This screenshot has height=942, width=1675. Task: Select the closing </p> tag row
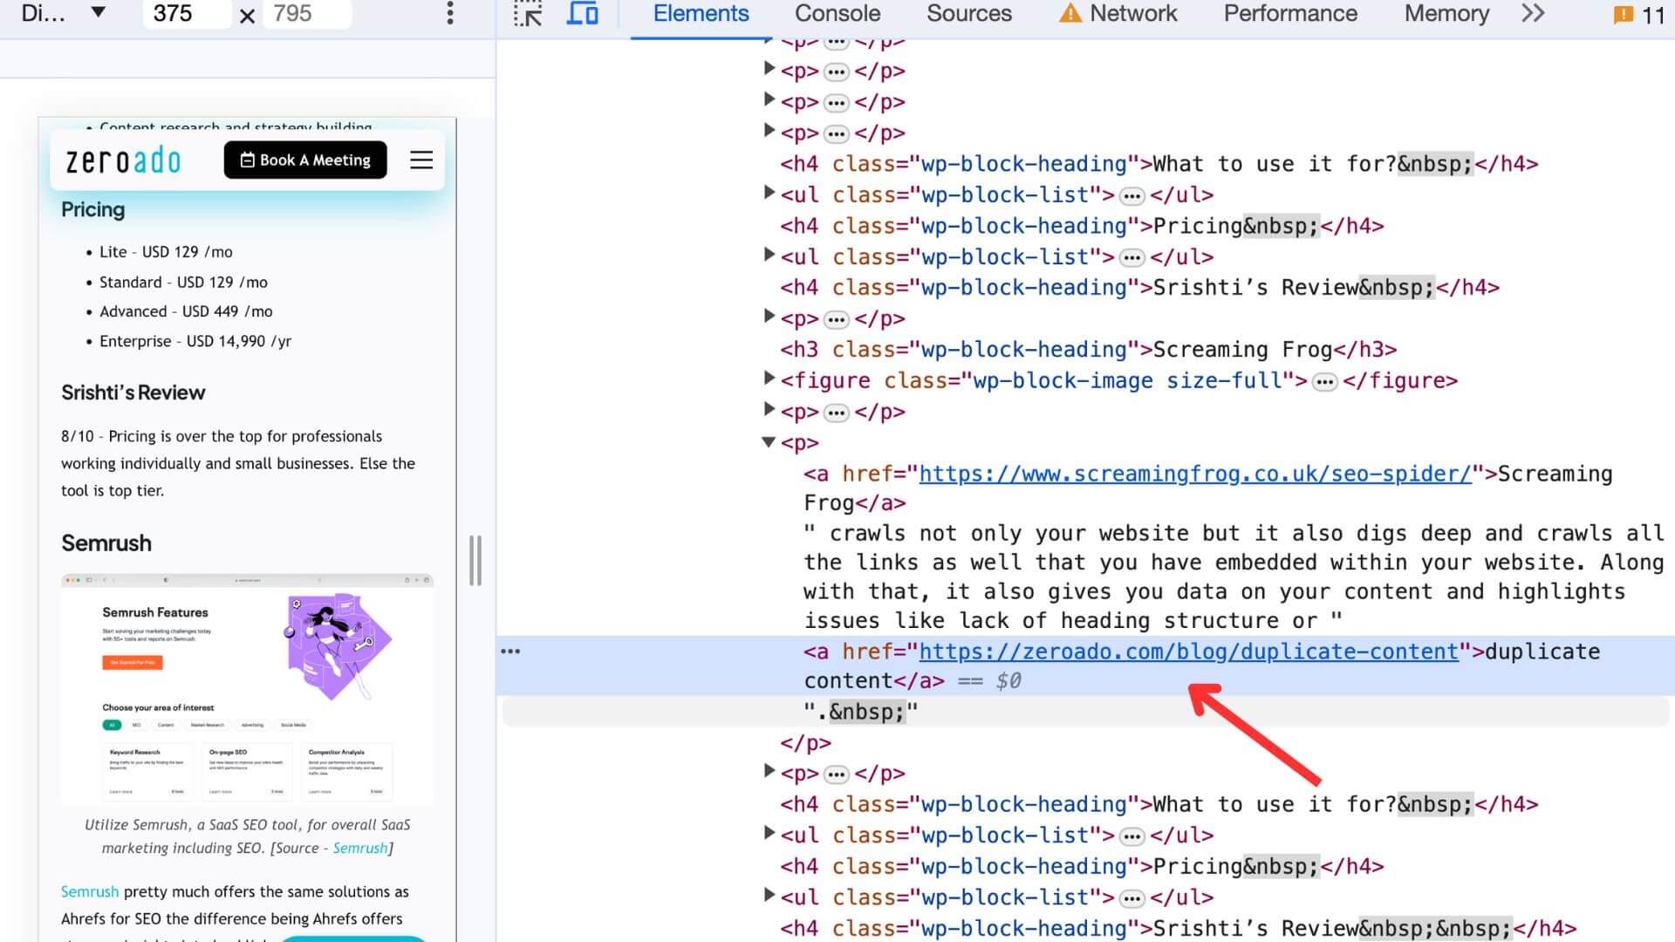tap(806, 743)
